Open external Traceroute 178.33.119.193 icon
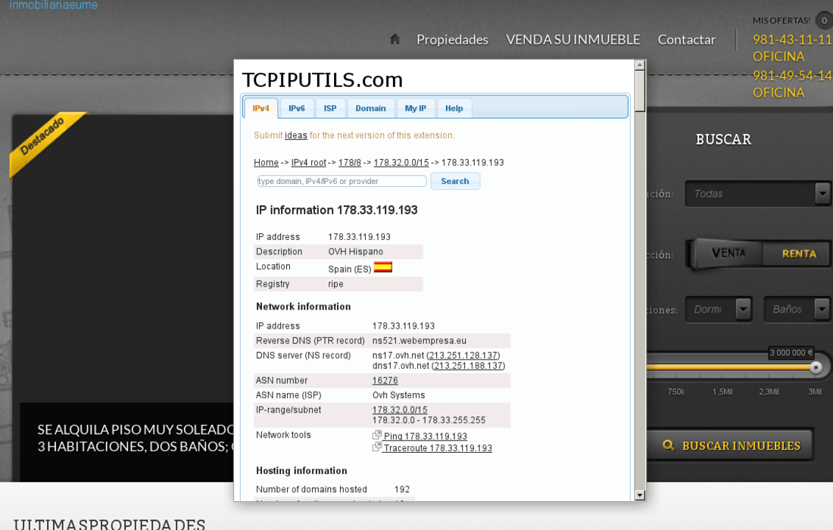Image resolution: width=833 pixels, height=530 pixels. pos(376,447)
